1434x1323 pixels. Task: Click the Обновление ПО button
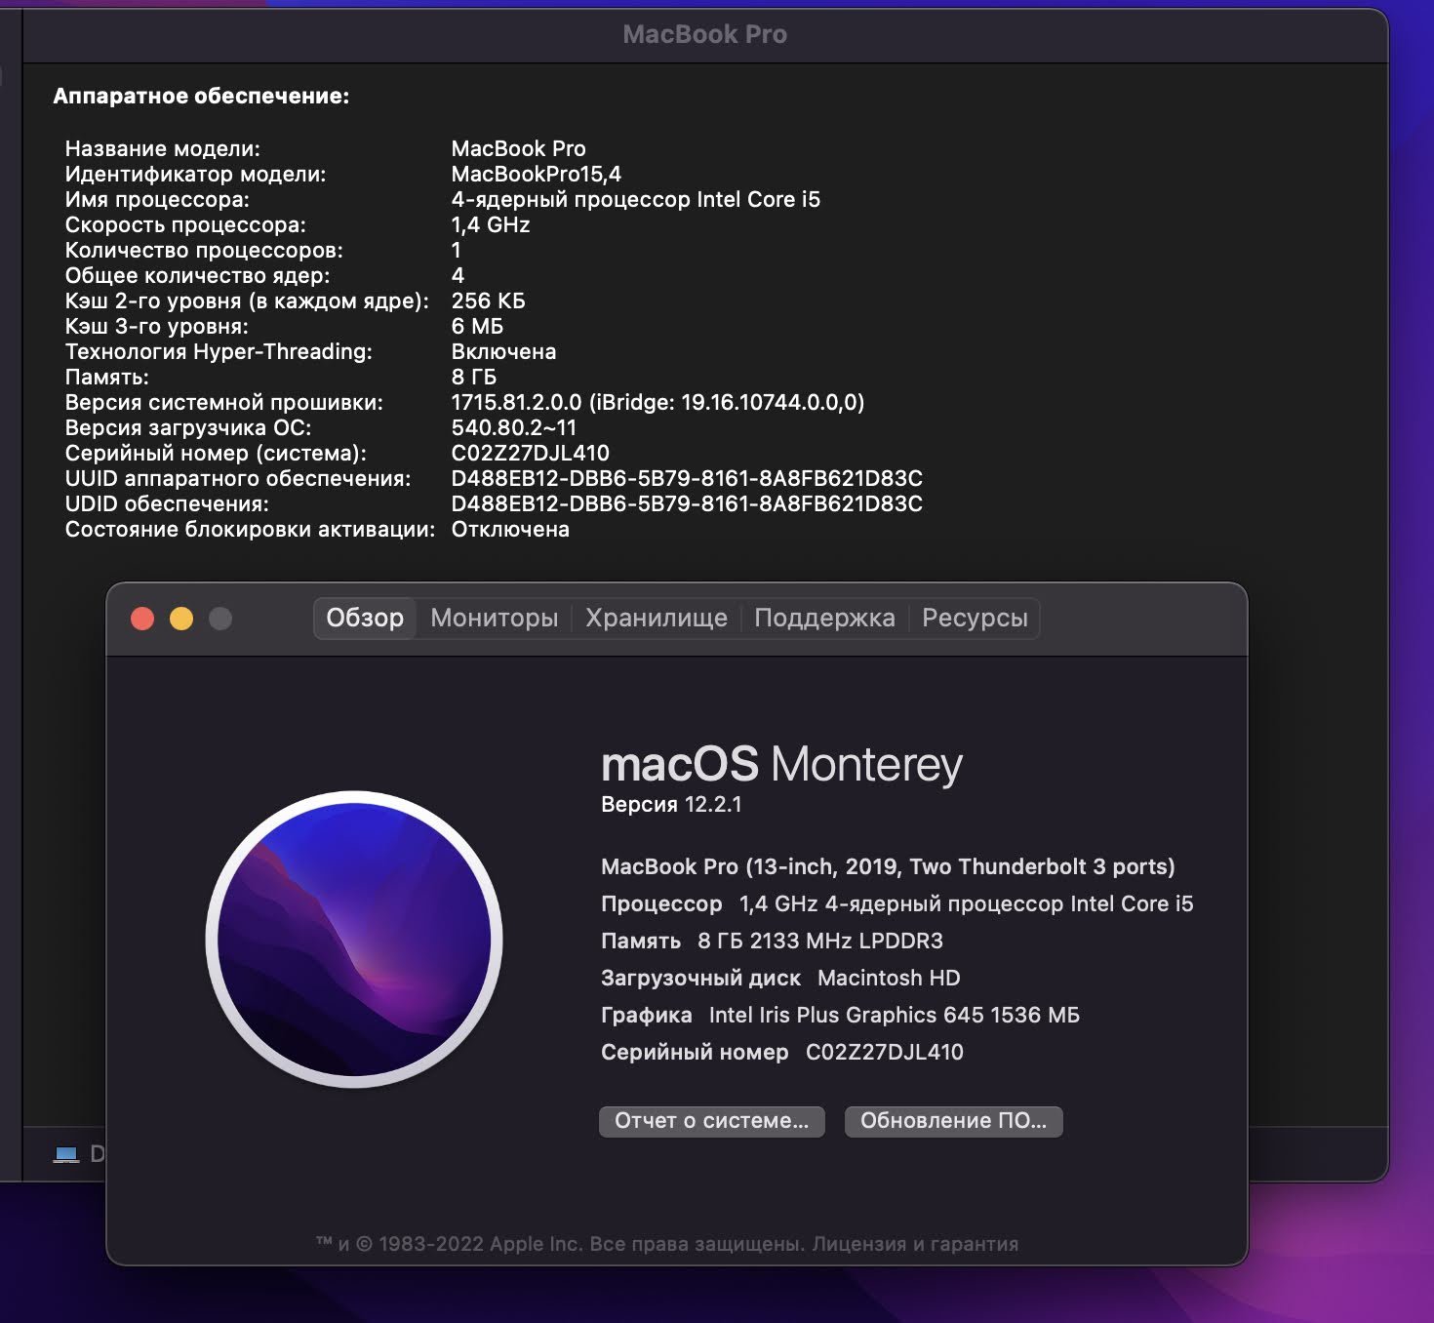(x=953, y=1121)
